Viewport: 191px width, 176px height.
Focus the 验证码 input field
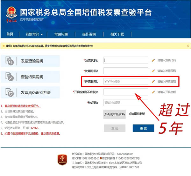point(126,103)
